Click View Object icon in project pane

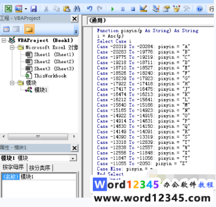click(16, 29)
